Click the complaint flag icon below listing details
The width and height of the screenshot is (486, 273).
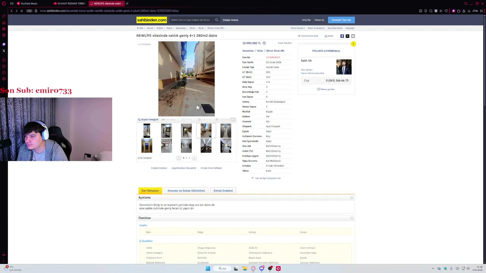(252, 178)
